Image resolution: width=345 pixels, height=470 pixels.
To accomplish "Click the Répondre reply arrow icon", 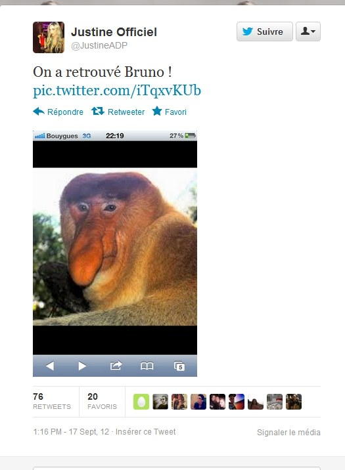I will 39,111.
